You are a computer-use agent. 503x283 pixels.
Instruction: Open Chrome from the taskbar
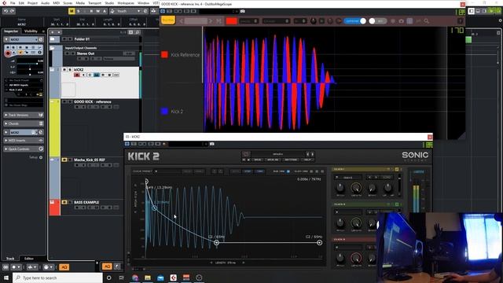pyautogui.click(x=135, y=277)
